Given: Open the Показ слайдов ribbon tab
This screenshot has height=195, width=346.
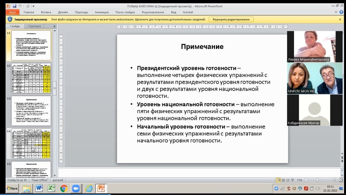Looking at the screenshot, I should [x=125, y=12].
